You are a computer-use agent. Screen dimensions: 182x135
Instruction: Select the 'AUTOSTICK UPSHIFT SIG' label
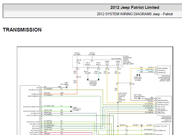[31, 107]
